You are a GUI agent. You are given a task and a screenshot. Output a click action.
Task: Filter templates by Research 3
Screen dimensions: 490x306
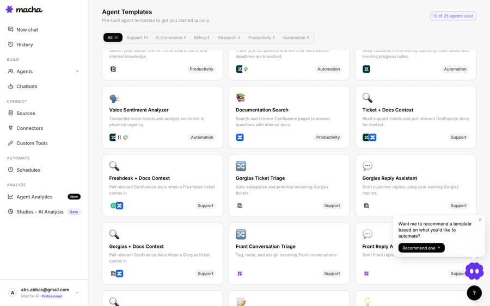click(229, 38)
